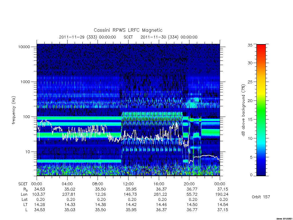
Task: Click the 'Lat' row label
Action: [25, 200]
